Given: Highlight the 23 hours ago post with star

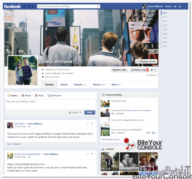Looking at the screenshot, I should click(92, 154).
